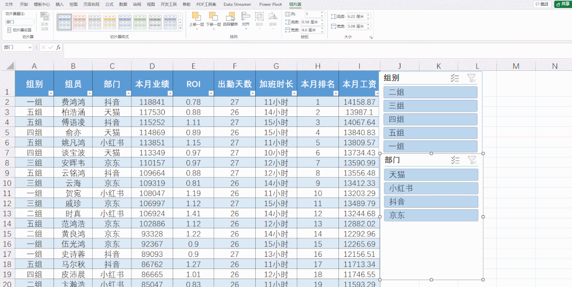Toggle the 一组 slicer item
The image size is (572, 287).
[x=431, y=146]
